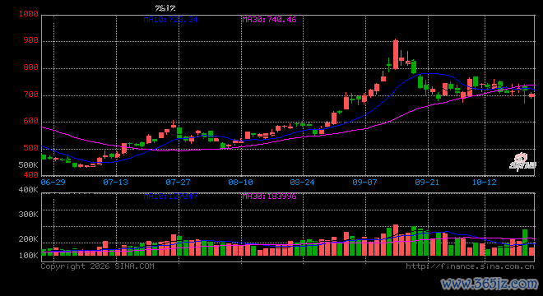
Task: Click the 06-29 date label
Action: 53,182
